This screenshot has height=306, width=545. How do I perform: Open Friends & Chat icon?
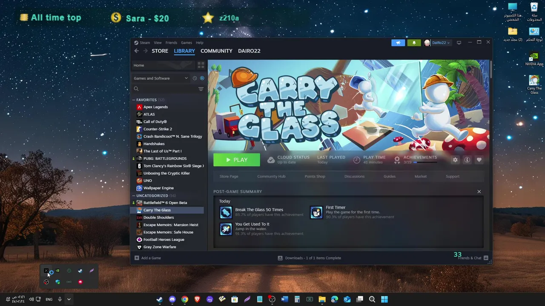486,258
